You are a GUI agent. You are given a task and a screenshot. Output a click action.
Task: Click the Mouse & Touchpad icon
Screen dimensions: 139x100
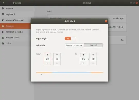[x=3, y=20]
